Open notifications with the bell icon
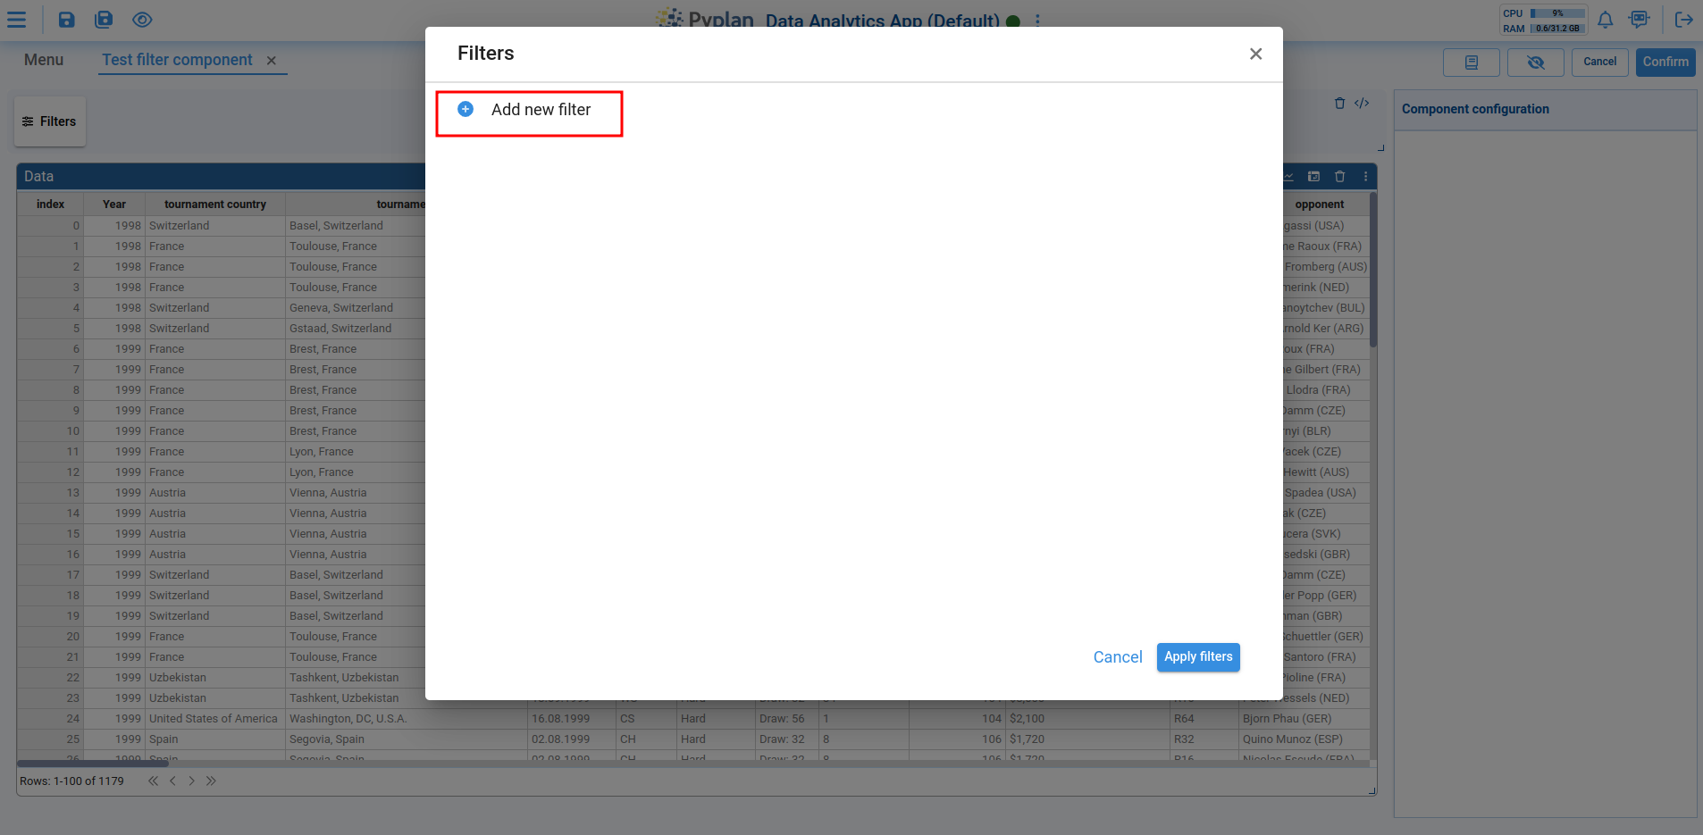Screen dimensions: 1703x835 1605,19
